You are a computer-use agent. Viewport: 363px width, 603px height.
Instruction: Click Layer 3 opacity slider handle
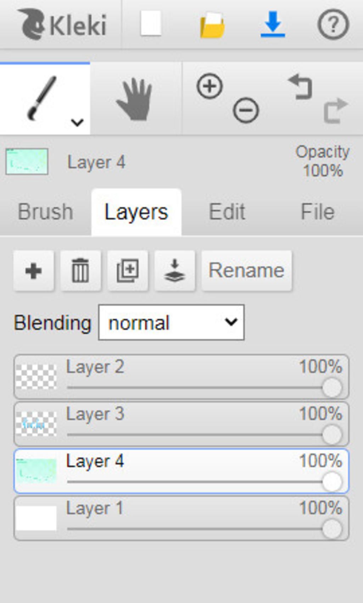click(332, 435)
